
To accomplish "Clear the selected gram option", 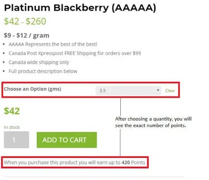I will [x=170, y=91].
